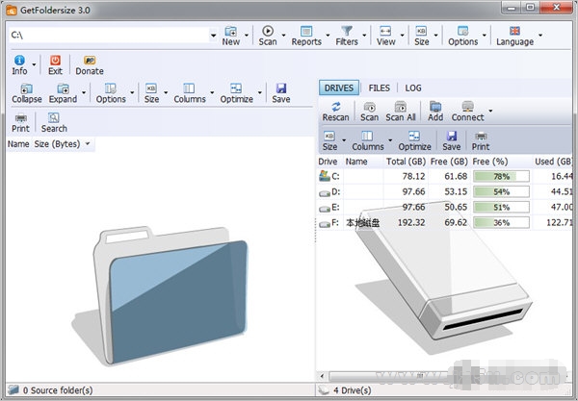This screenshot has width=578, height=401.
Task: Open Options in the top toolbar
Action: click(x=463, y=36)
